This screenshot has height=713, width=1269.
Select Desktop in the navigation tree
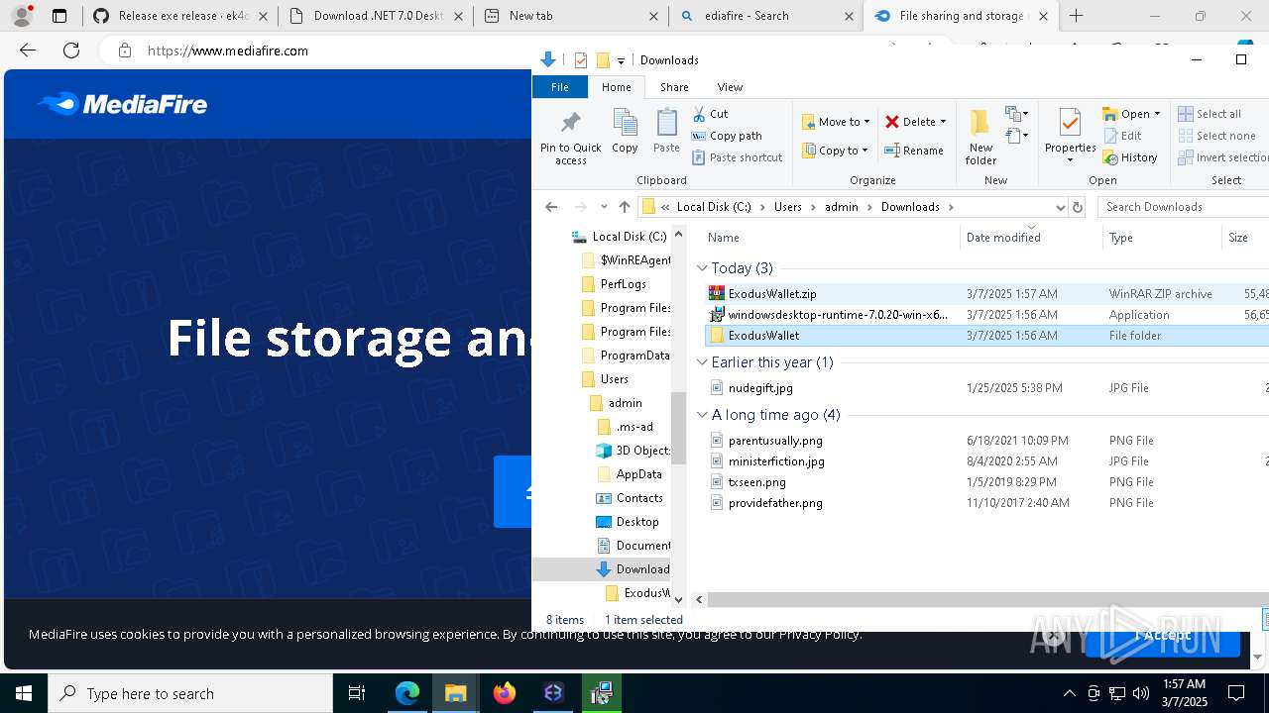[x=628, y=522]
